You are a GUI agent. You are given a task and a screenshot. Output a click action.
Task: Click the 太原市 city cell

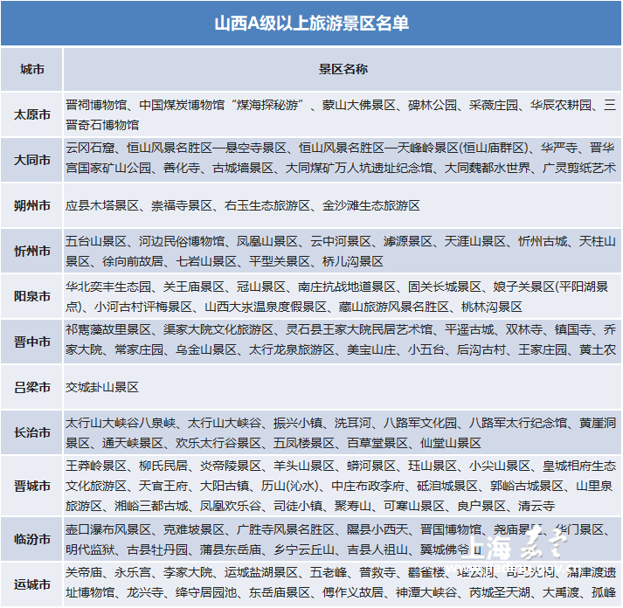click(x=31, y=114)
